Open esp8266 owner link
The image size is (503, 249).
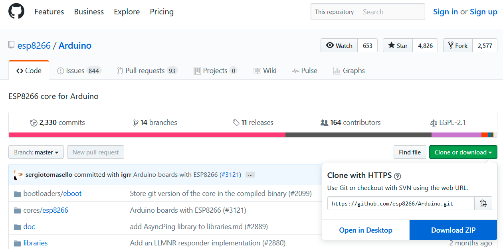click(34, 45)
